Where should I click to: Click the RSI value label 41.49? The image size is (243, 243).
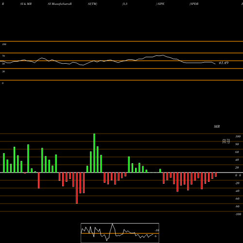click(x=224, y=63)
